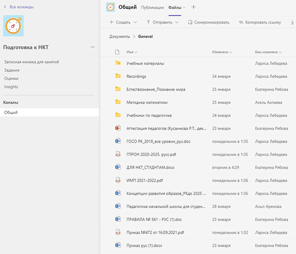The width and height of the screenshot is (296, 254).
Task: Select the Файлы tab
Action: pos(175,8)
